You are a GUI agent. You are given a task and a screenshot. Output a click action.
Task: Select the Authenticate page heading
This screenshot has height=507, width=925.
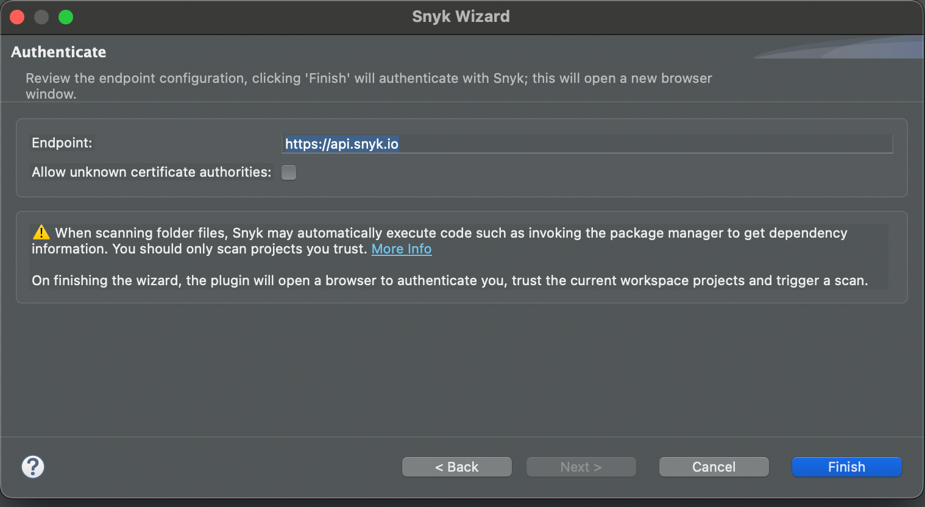(x=58, y=52)
